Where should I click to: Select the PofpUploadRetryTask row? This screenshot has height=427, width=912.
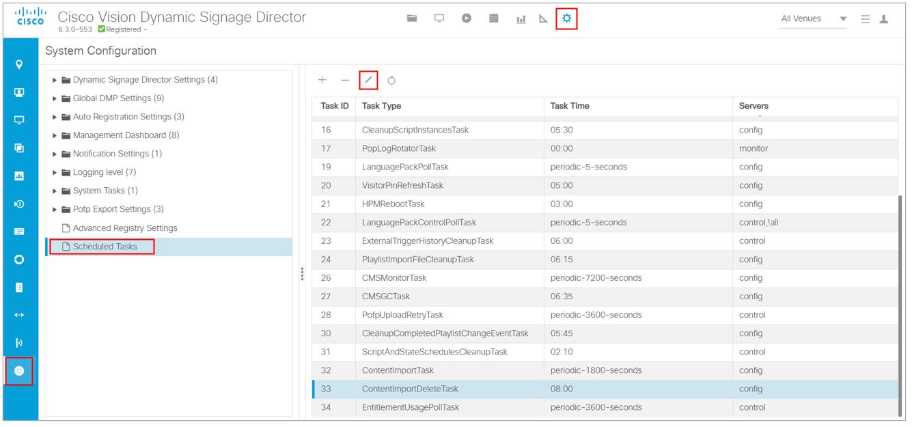605,314
